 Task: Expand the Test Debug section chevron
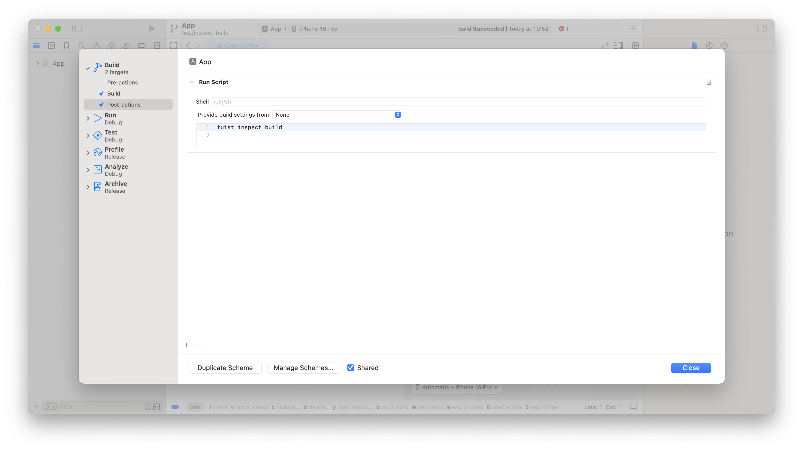click(88, 136)
